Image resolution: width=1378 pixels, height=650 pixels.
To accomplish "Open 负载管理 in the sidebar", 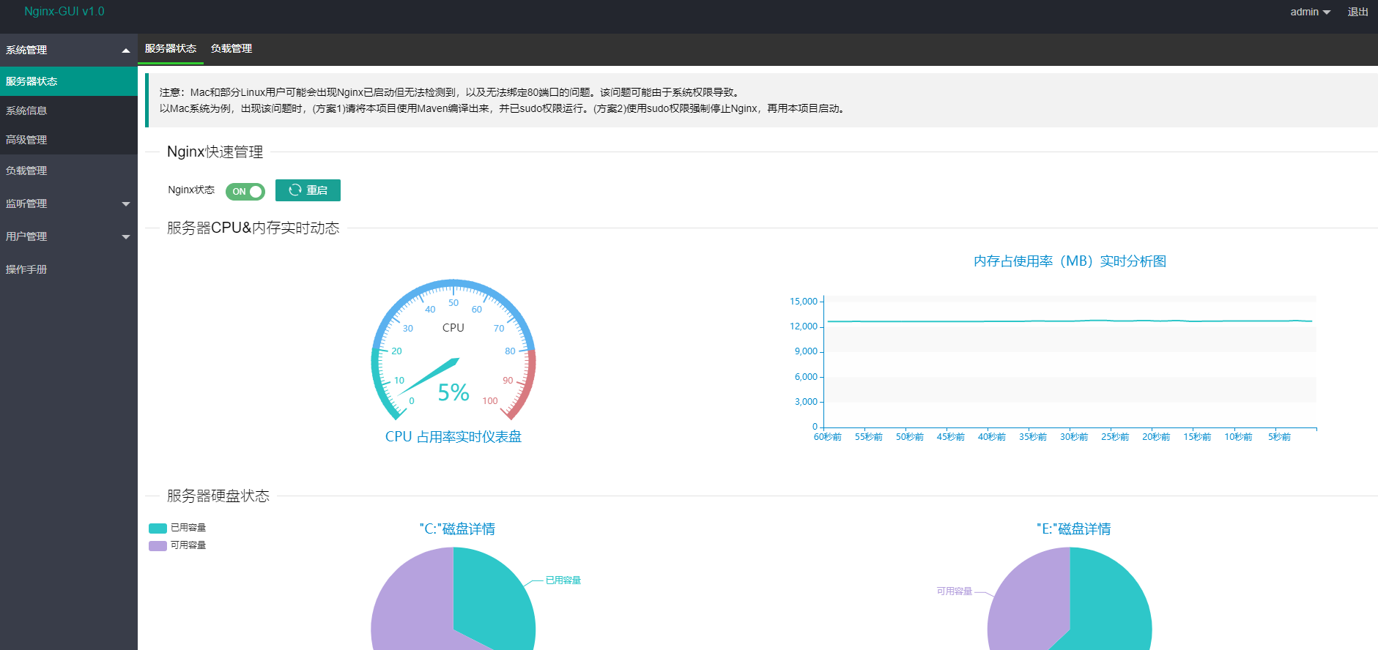I will [69, 171].
